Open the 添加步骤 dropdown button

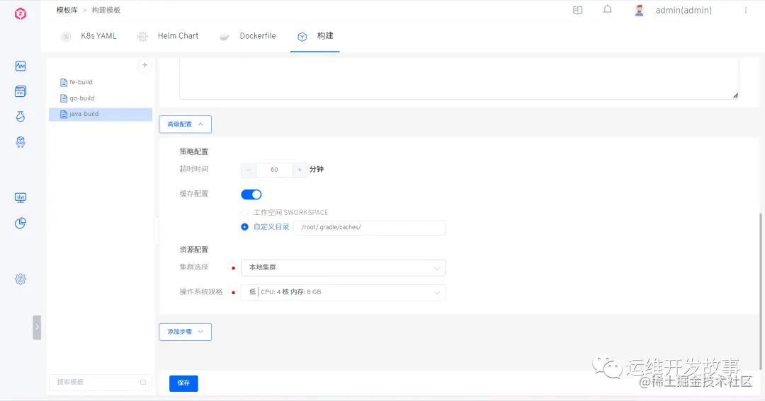point(185,332)
